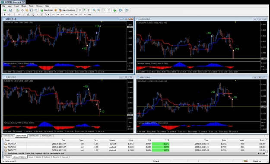Select the Horizontal Line drawing tool
The width and height of the screenshot is (270, 164).
point(19,15)
